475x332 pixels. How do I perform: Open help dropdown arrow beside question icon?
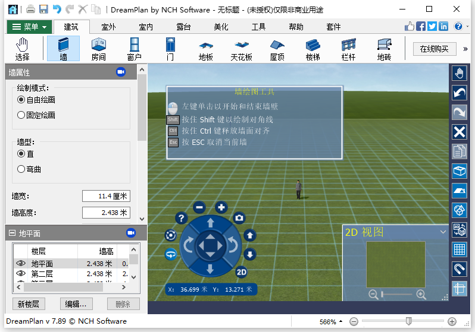(467, 27)
